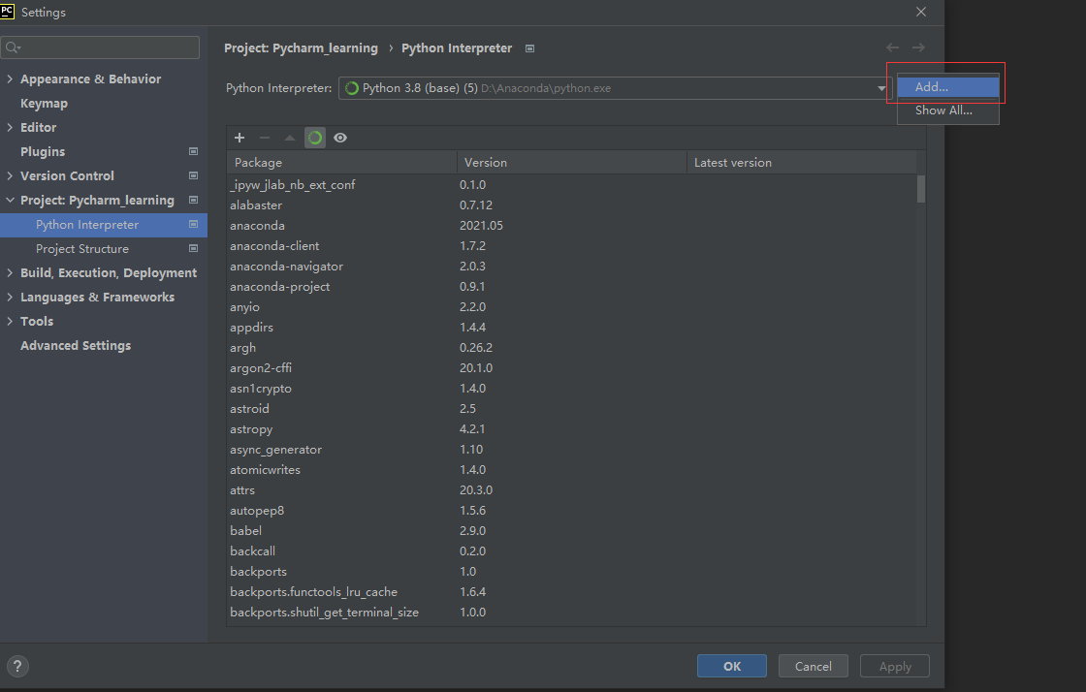Toggle the Conda package manager icon
The height and width of the screenshot is (692, 1086).
coord(314,138)
